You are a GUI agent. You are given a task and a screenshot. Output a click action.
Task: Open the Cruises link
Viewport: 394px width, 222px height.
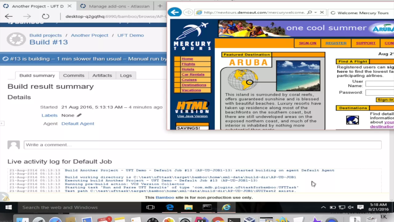click(x=189, y=80)
